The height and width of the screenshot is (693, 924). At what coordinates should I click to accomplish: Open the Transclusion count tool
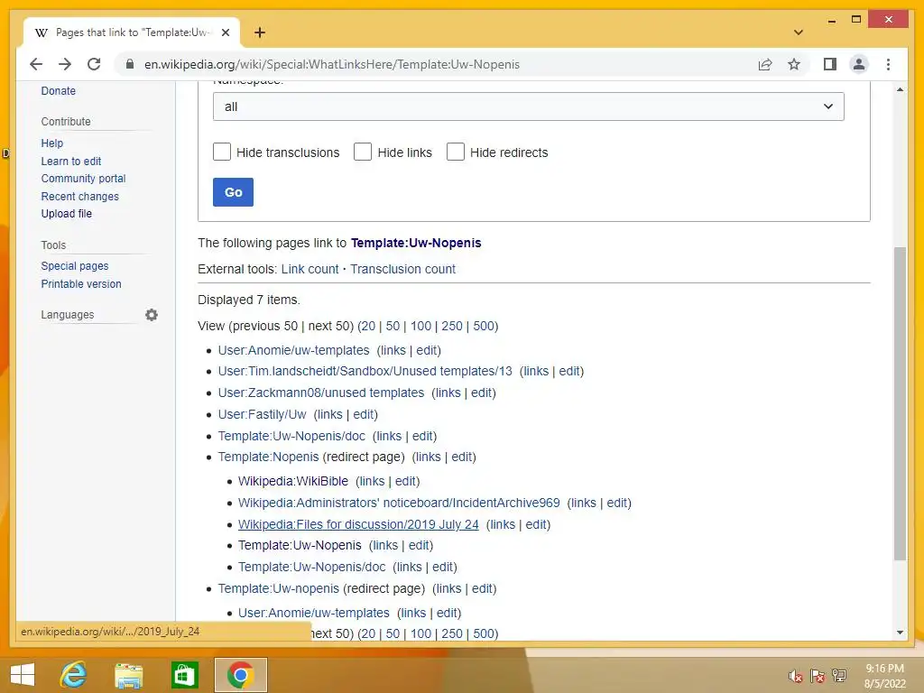point(402,269)
